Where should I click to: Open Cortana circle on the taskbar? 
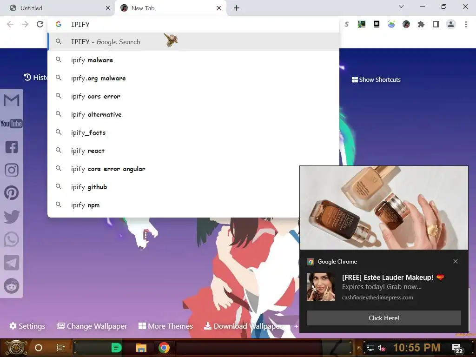[x=38, y=348]
